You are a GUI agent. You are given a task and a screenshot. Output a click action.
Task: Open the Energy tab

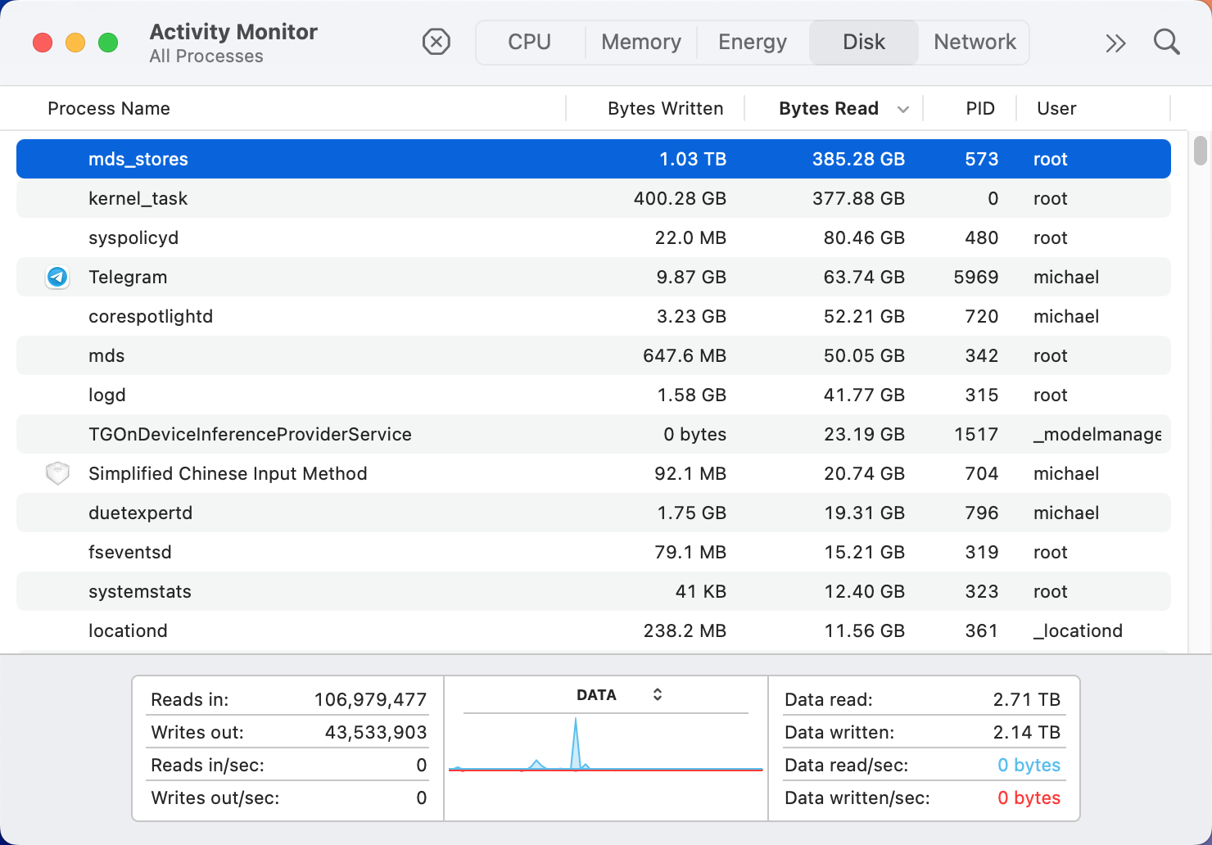(753, 42)
